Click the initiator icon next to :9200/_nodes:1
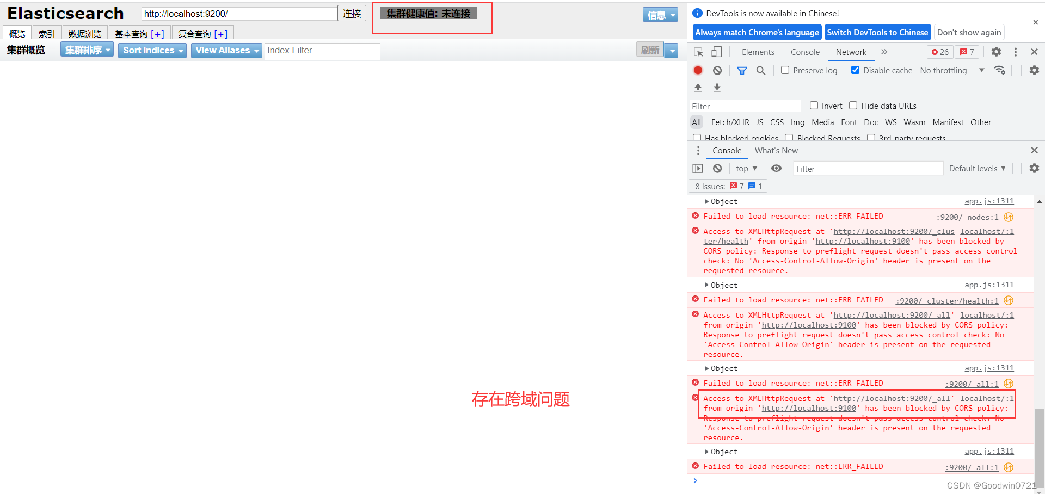The image size is (1045, 494). click(1009, 217)
